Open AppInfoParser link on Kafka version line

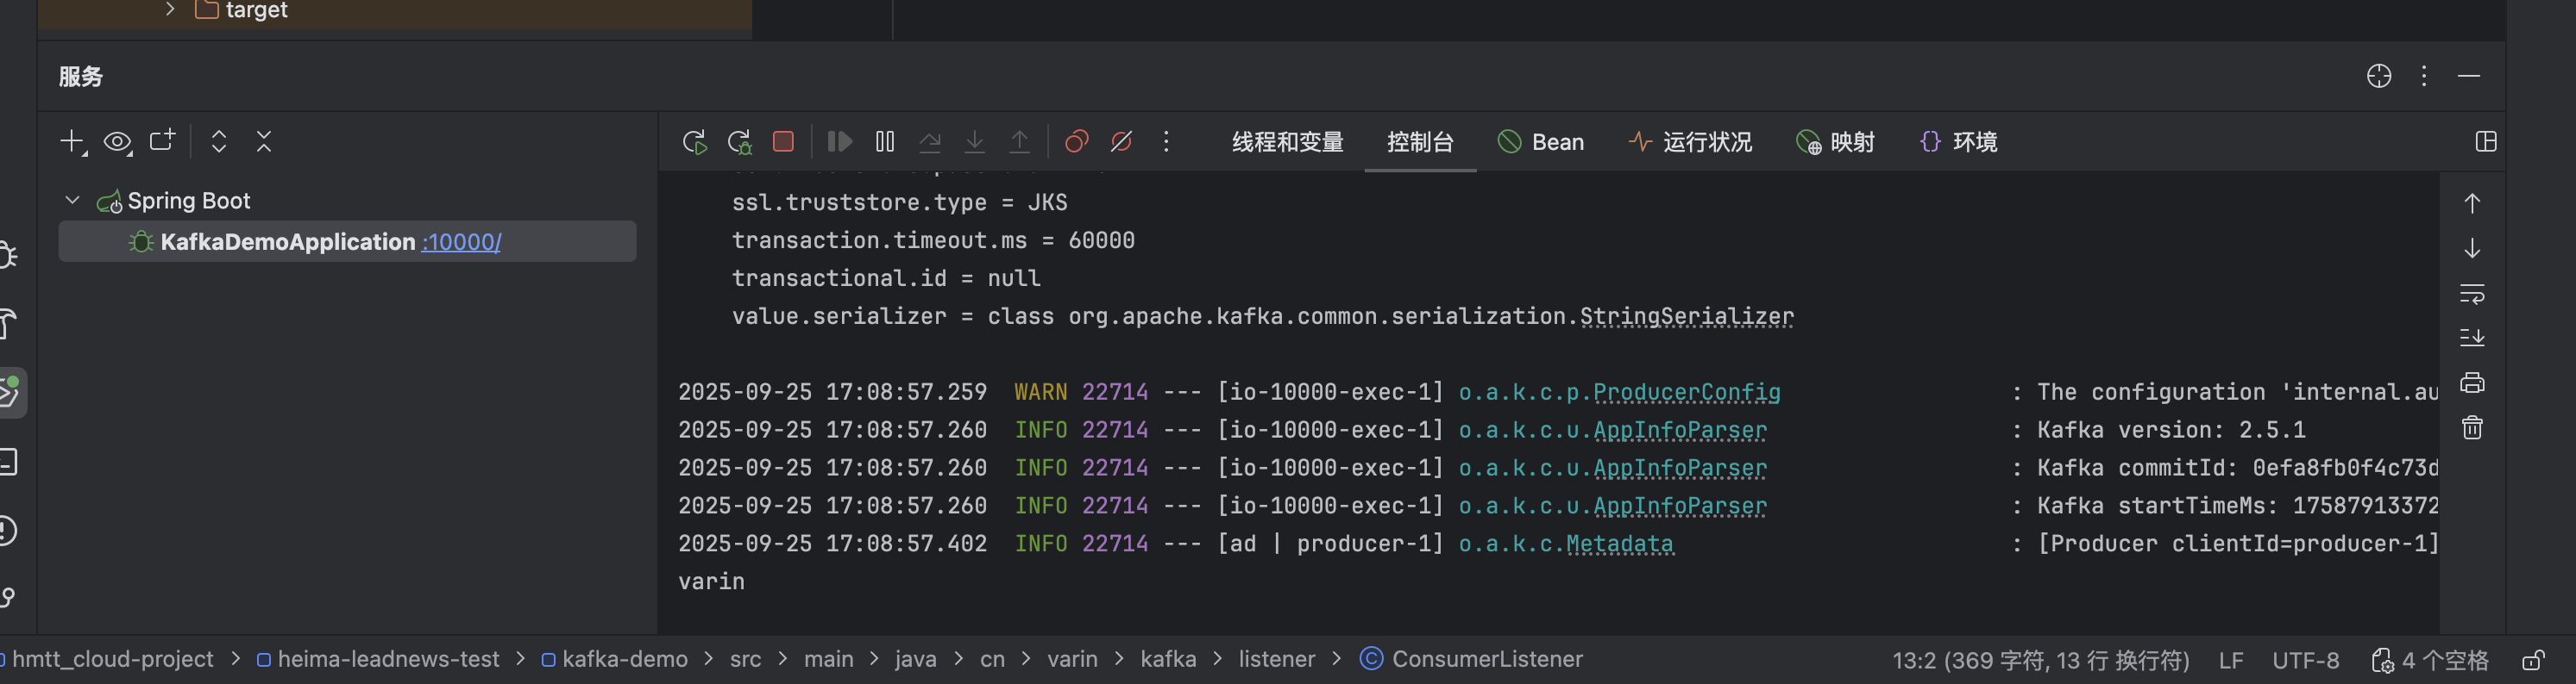[x=1680, y=431]
